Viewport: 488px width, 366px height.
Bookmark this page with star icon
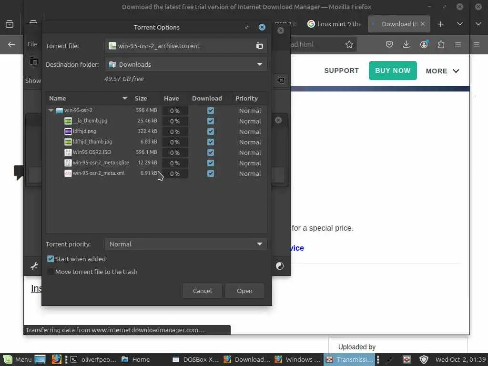[x=349, y=44]
